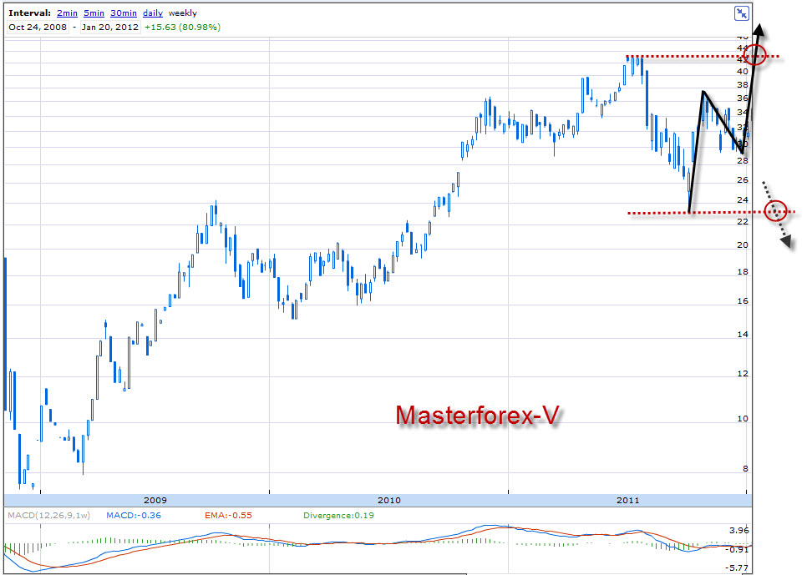The image size is (812, 575).
Task: Click the 3.96 MACD axis label
Action: click(x=739, y=531)
